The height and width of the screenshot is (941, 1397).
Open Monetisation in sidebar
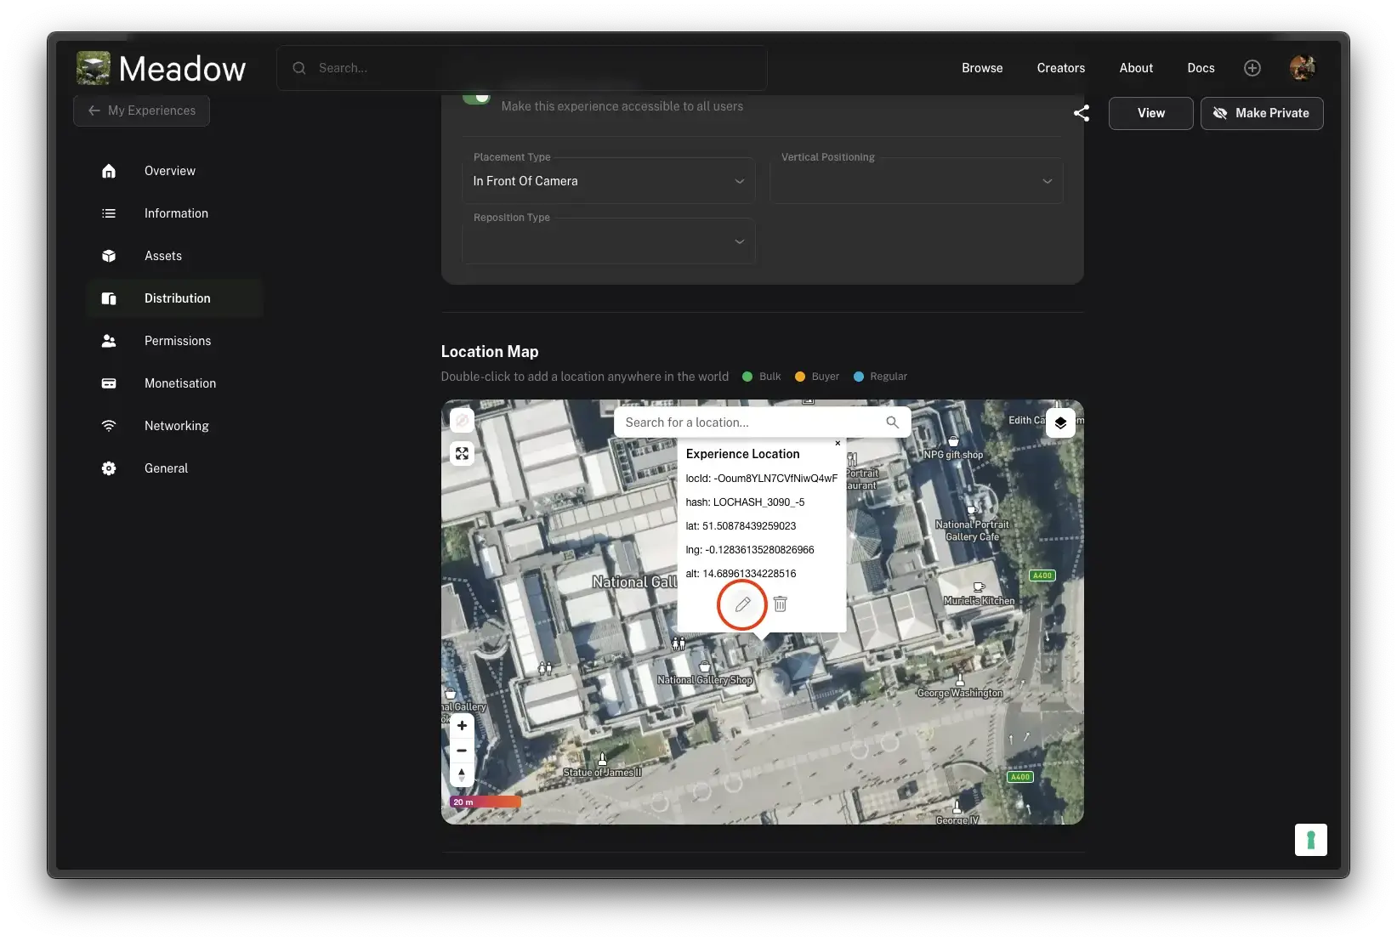point(179,383)
